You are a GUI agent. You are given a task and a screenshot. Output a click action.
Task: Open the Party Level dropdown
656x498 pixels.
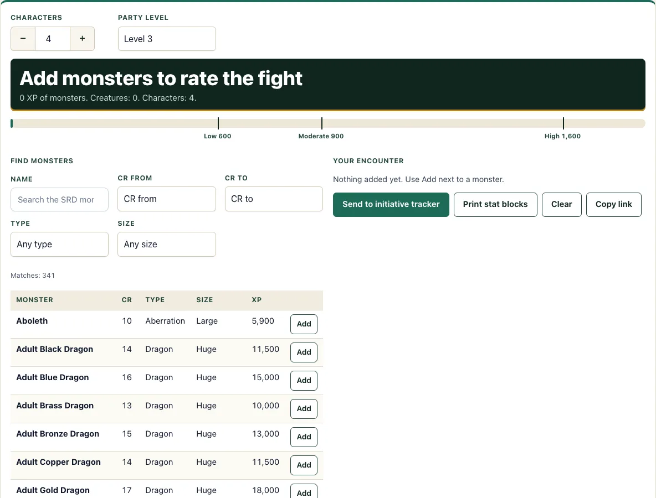pos(167,39)
